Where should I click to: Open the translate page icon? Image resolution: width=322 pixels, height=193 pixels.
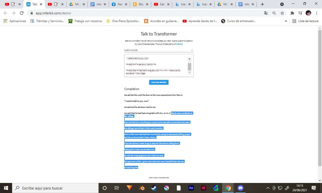tap(266, 13)
